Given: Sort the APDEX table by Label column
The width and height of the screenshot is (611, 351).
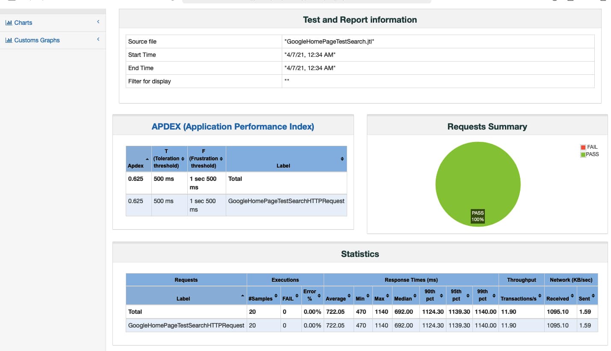Looking at the screenshot, I should (342, 159).
